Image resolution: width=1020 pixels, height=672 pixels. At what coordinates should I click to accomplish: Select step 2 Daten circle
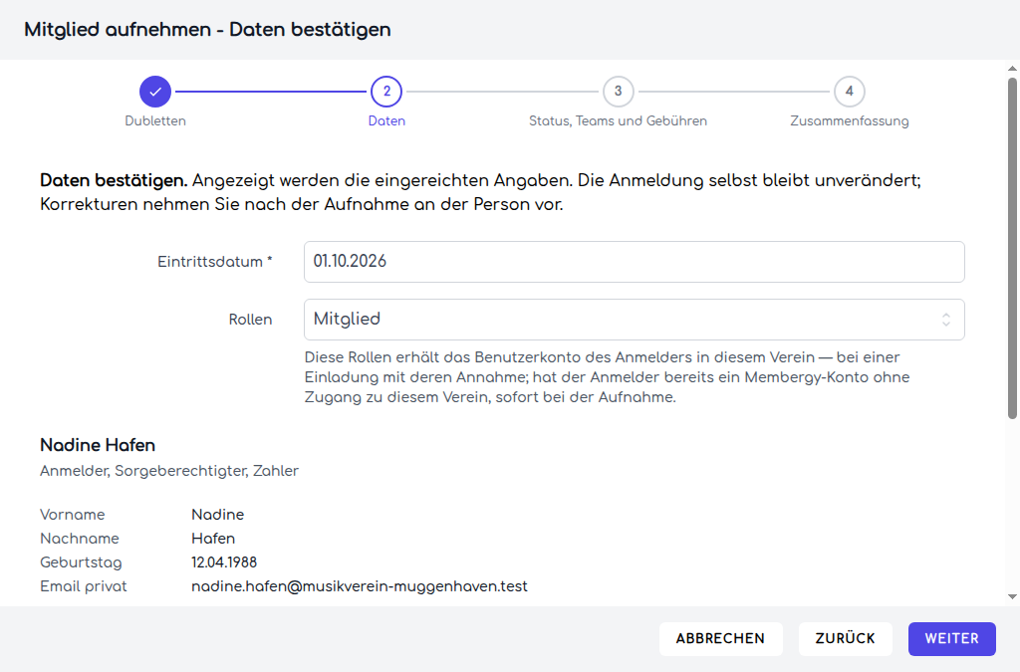point(386,92)
